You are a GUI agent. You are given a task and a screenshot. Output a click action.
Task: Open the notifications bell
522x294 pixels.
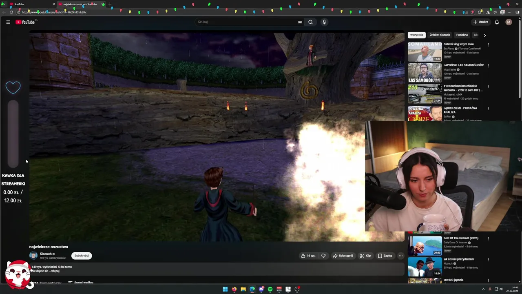(497, 22)
